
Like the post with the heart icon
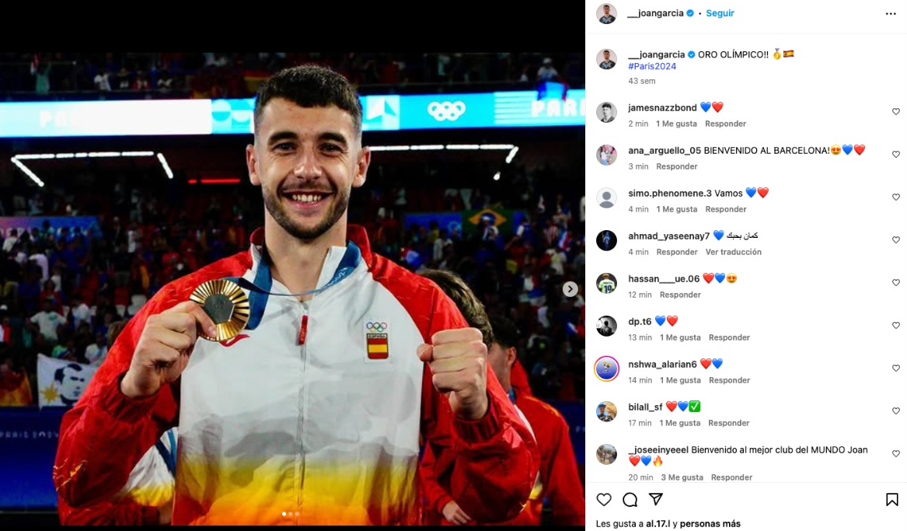(604, 500)
